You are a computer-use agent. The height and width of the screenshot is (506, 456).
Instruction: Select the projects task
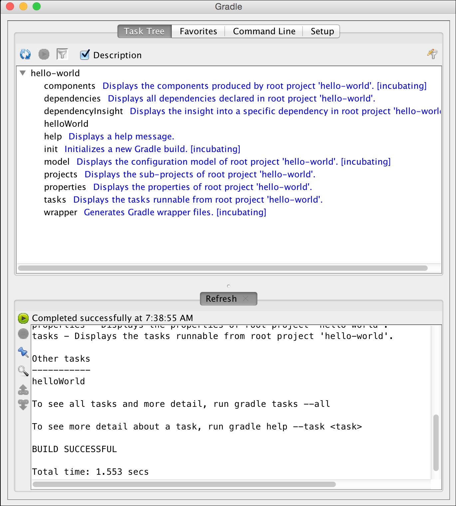pyautogui.click(x=61, y=174)
